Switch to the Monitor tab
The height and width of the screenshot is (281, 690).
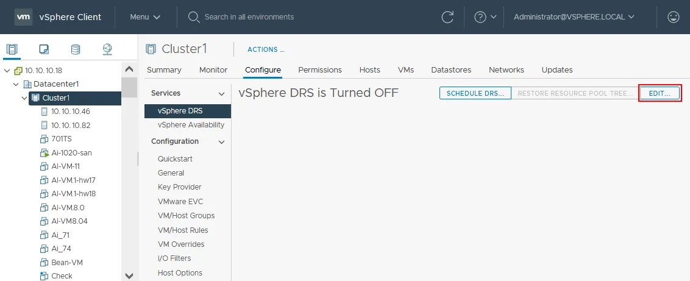click(x=213, y=70)
